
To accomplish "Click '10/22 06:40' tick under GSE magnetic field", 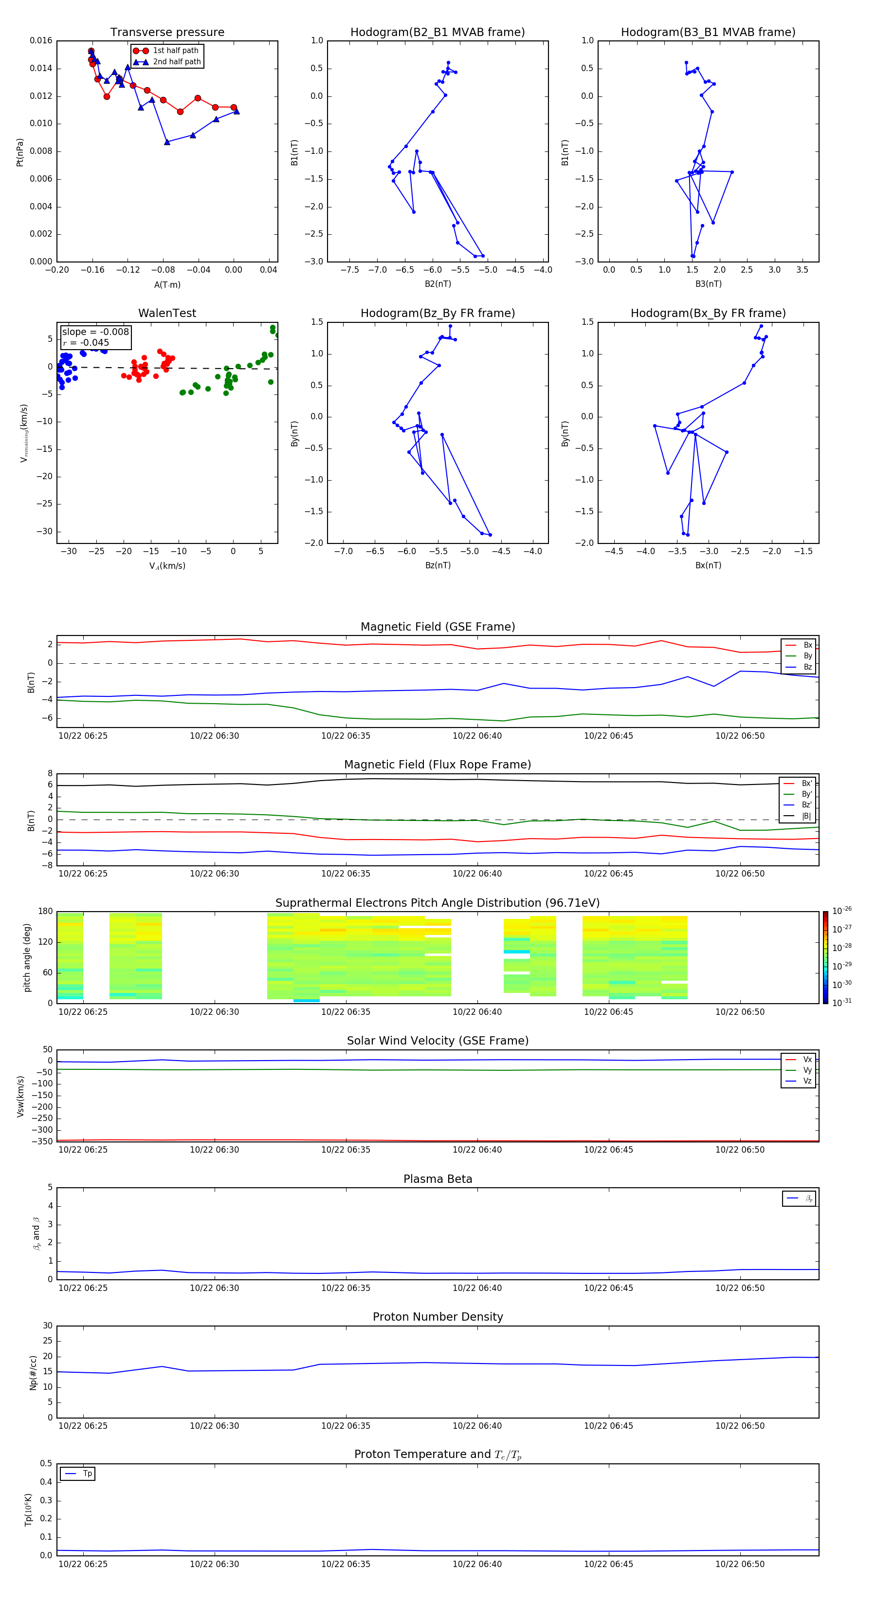I will pyautogui.click(x=477, y=735).
